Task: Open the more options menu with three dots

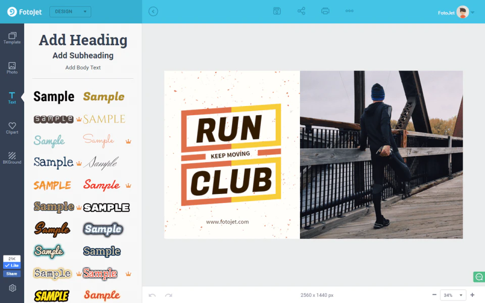Action: pyautogui.click(x=349, y=11)
